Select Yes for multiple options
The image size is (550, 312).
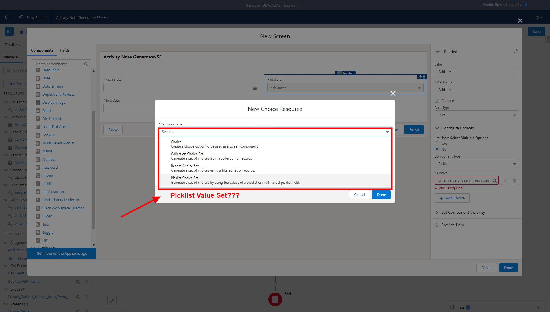[x=437, y=144]
